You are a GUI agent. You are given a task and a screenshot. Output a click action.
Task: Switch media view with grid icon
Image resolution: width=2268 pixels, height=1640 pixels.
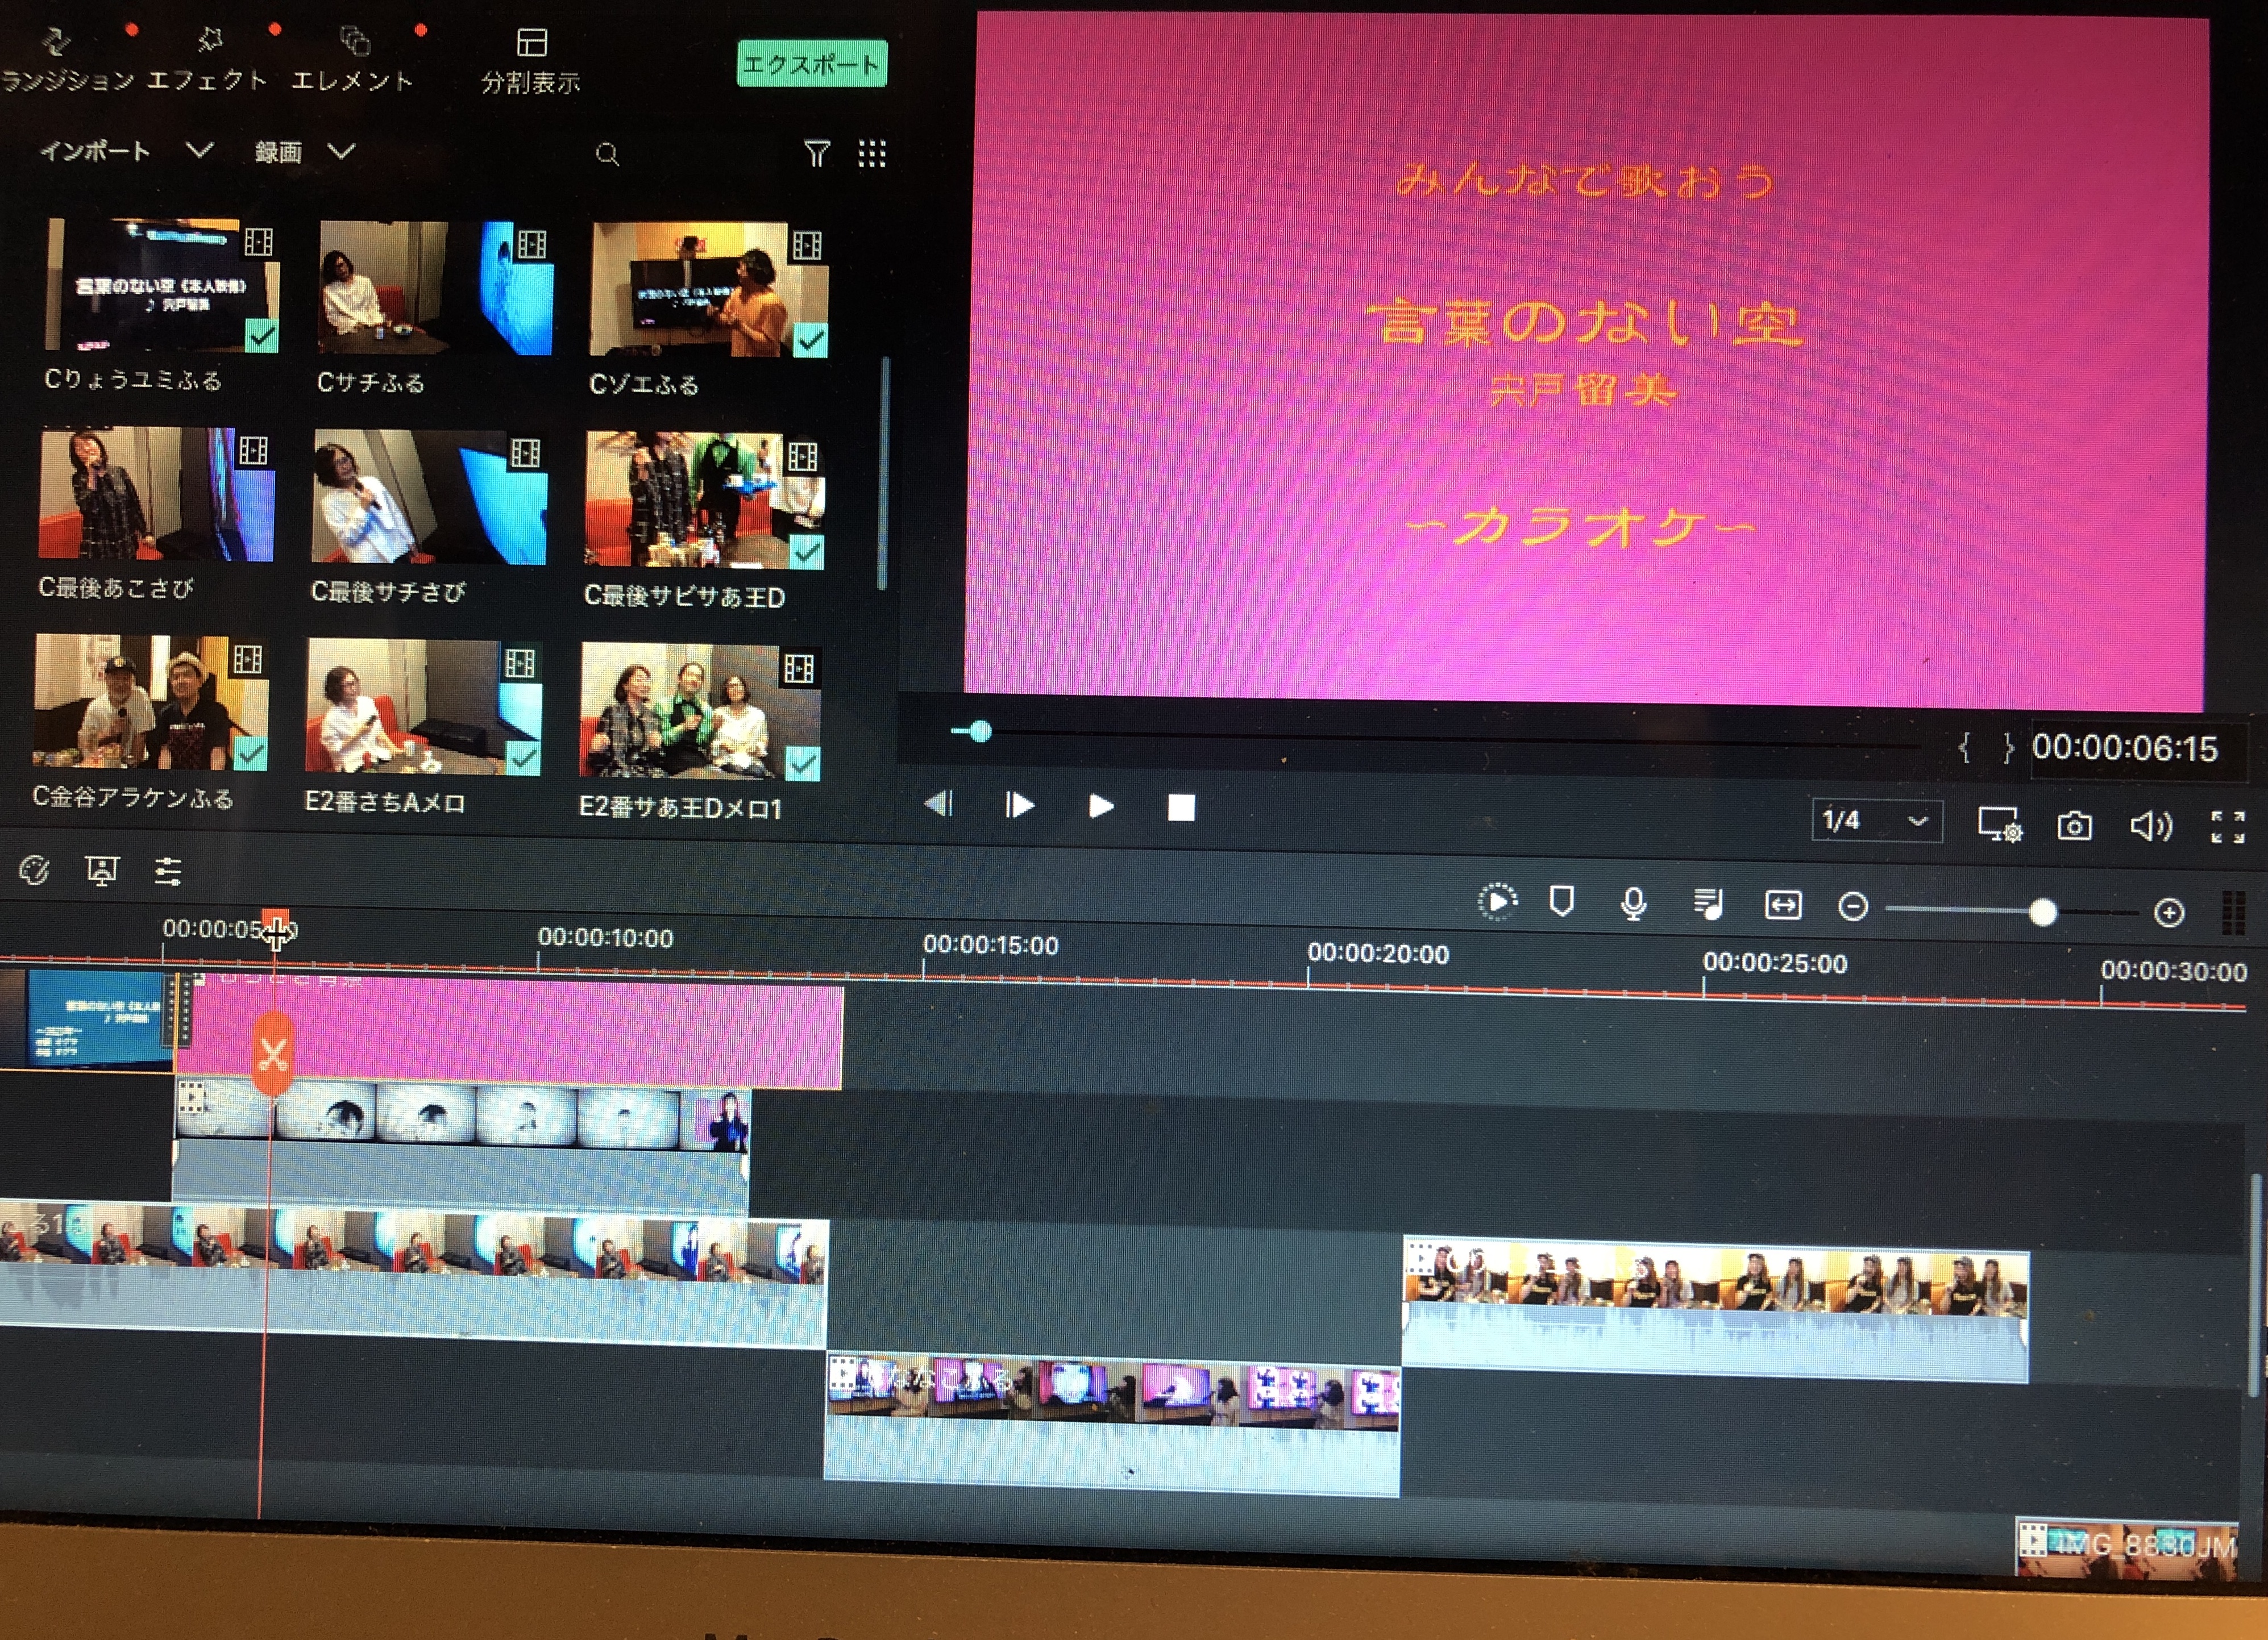coord(872,153)
